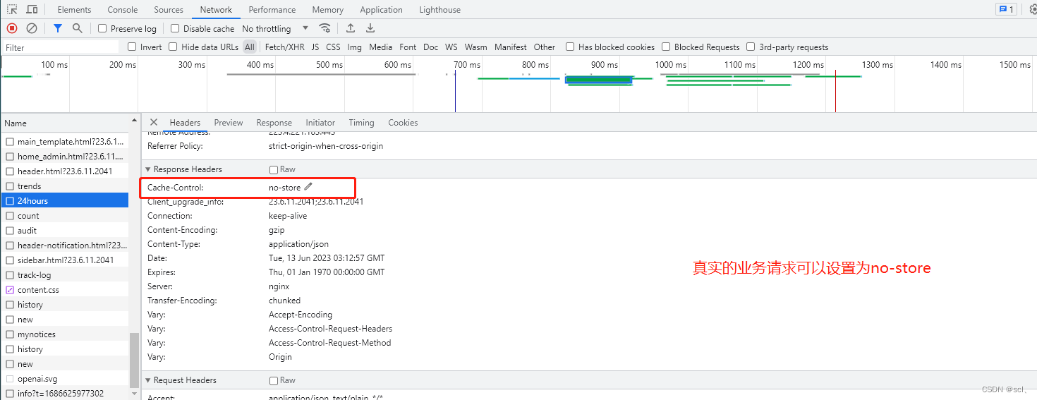This screenshot has width=1037, height=400.
Task: Filter requests by Manifest type
Action: click(x=510, y=47)
